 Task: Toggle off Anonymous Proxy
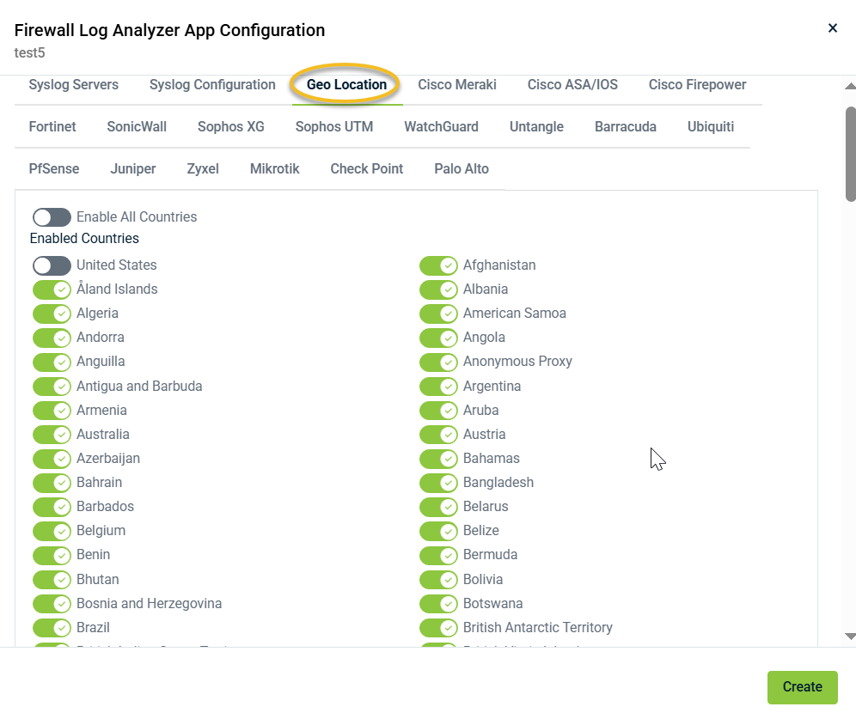tap(438, 362)
